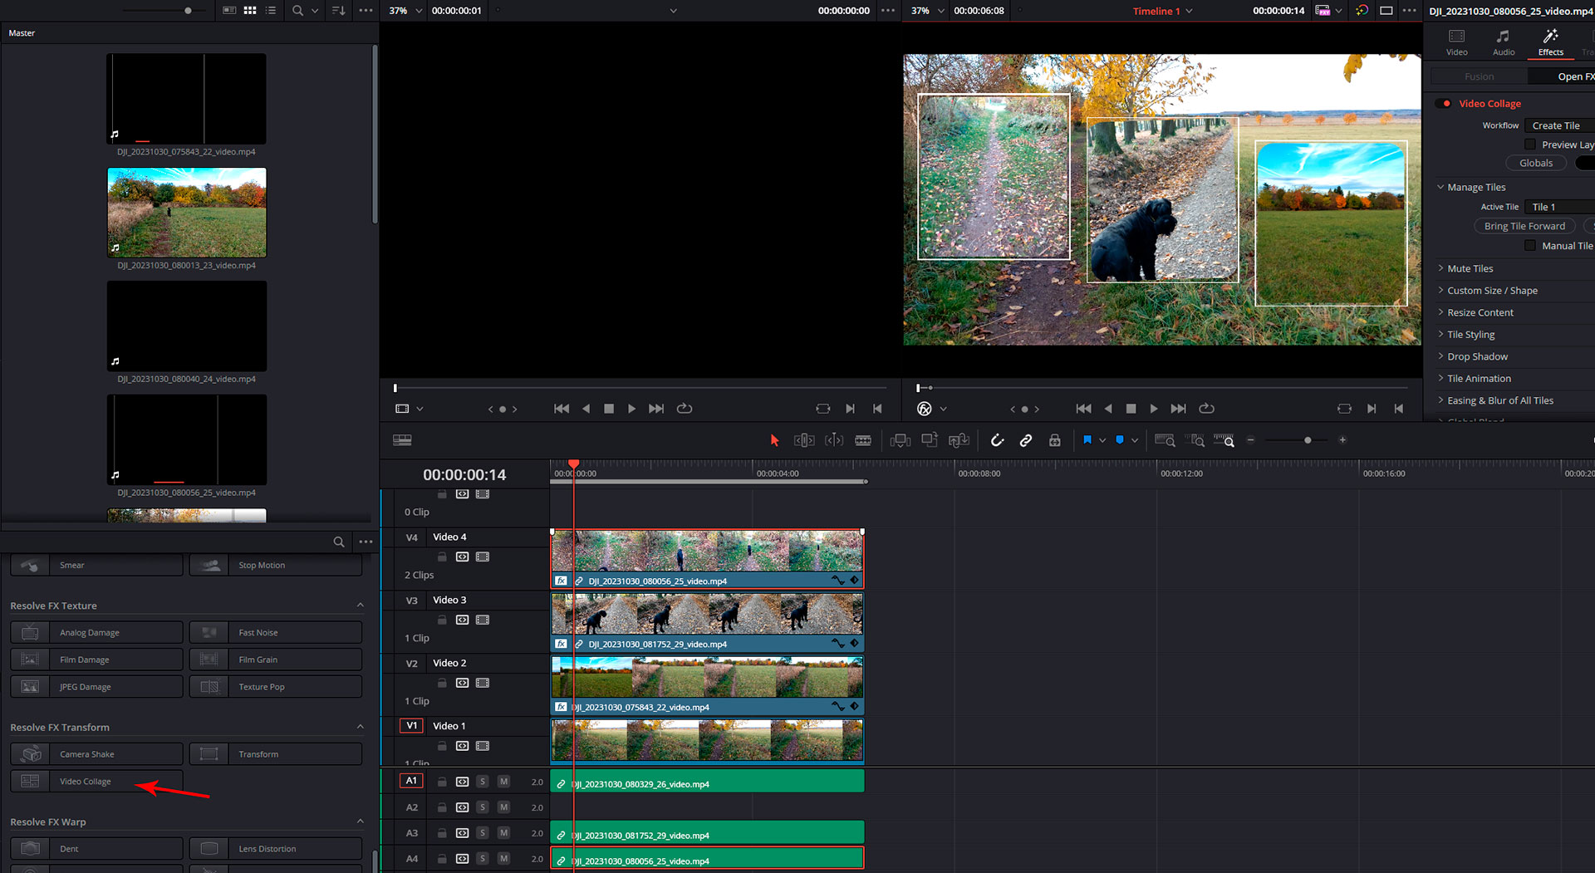Expand Custom Size / Shape section

tap(1440, 291)
